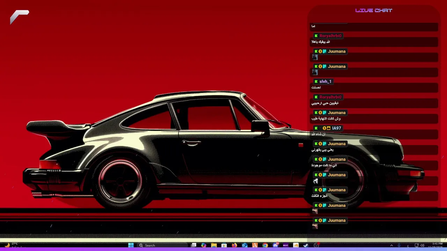This screenshot has width=447, height=251.
Task: Expand the hidden system tray icons
Action: click(391, 245)
